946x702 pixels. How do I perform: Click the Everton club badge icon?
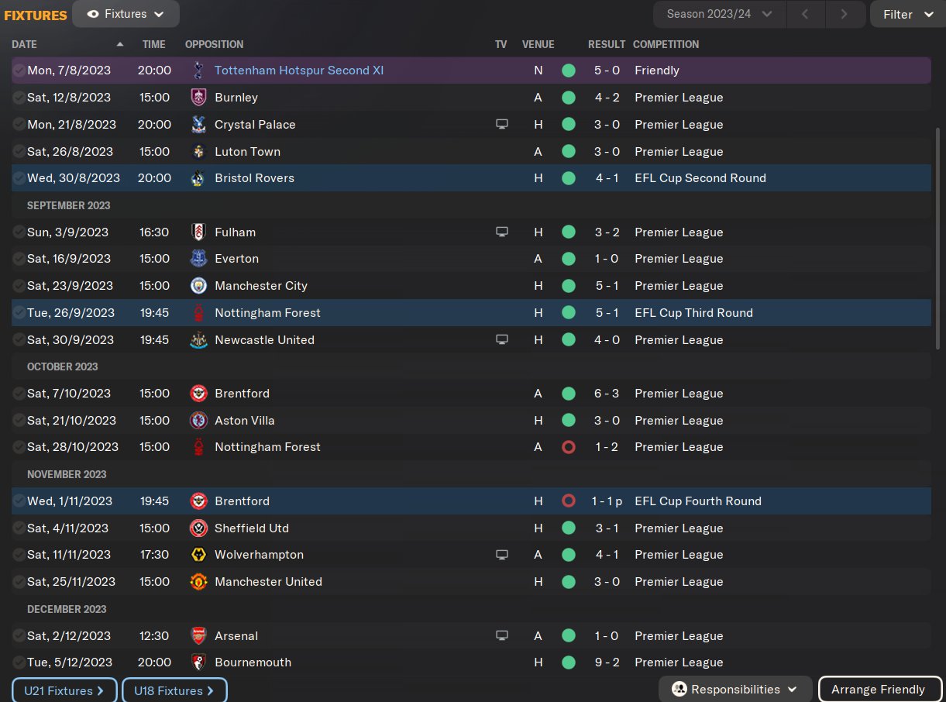198,259
